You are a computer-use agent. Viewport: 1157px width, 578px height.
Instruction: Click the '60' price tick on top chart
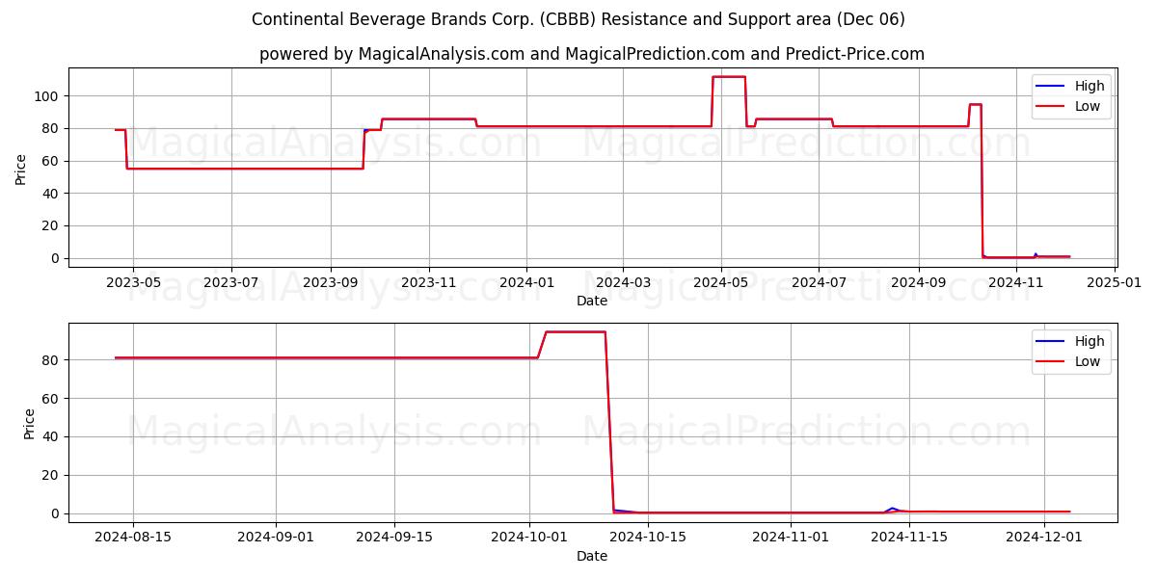52,161
